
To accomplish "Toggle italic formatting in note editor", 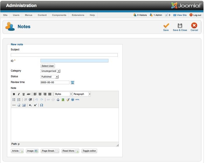I will (19, 94).
